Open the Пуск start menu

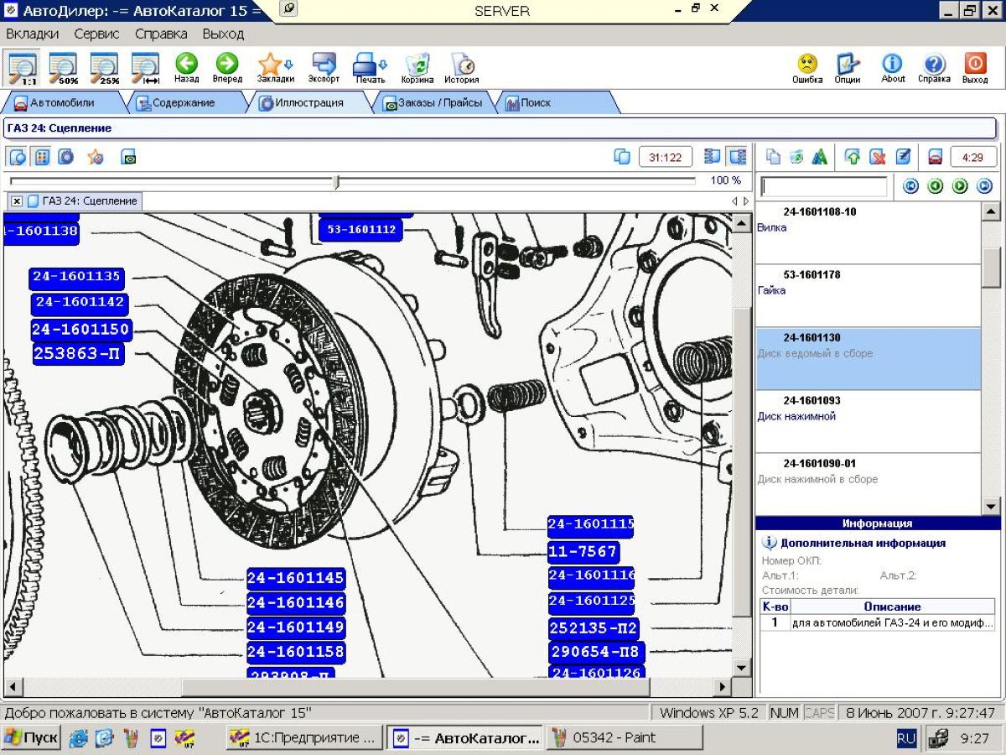(x=32, y=738)
